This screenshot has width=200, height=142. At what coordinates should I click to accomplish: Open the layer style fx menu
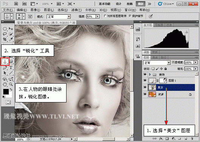pos(161,139)
